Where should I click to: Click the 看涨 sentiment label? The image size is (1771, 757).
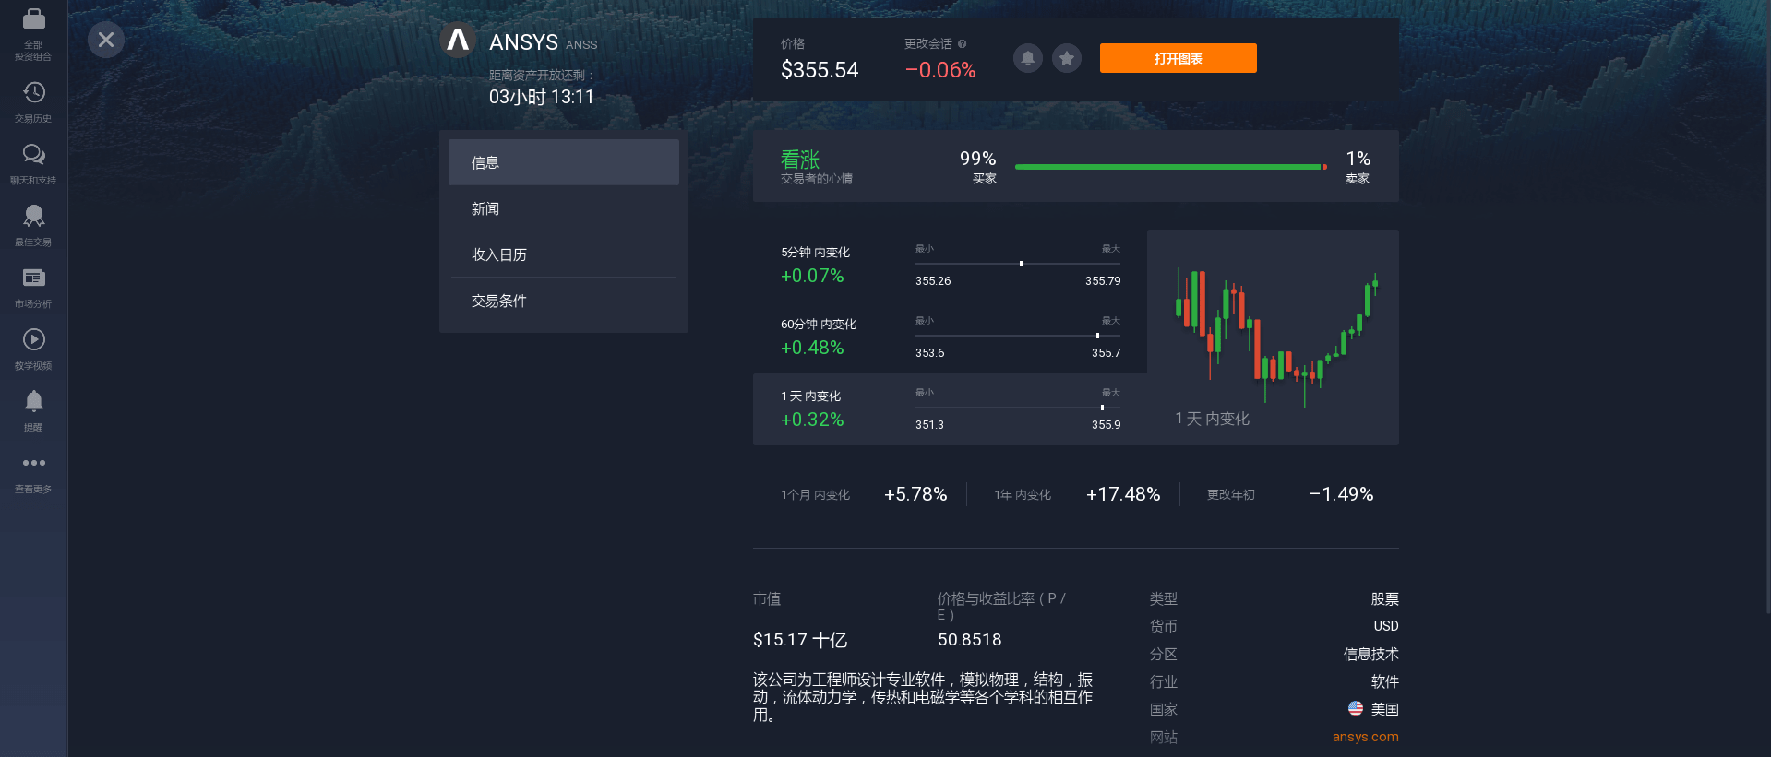[x=800, y=160]
